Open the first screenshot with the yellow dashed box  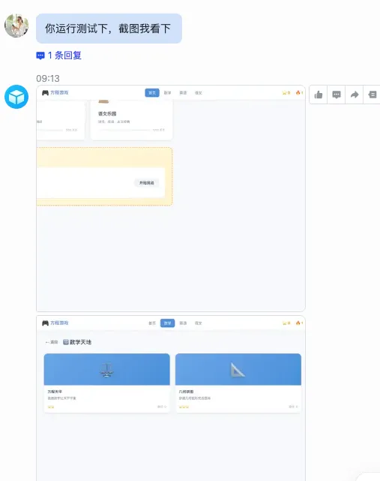pos(171,198)
